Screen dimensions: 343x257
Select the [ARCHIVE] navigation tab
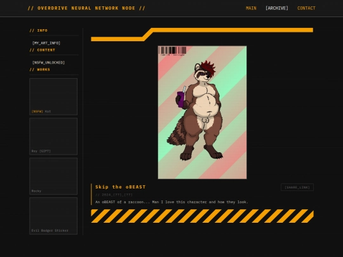coord(277,8)
